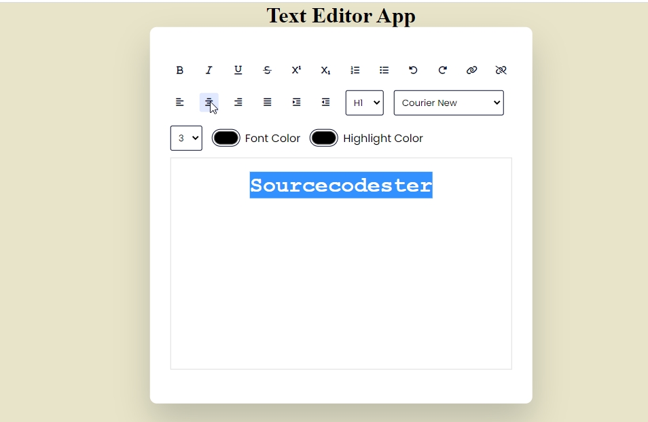The image size is (648, 422).
Task: Center align the text
Action: pos(209,103)
